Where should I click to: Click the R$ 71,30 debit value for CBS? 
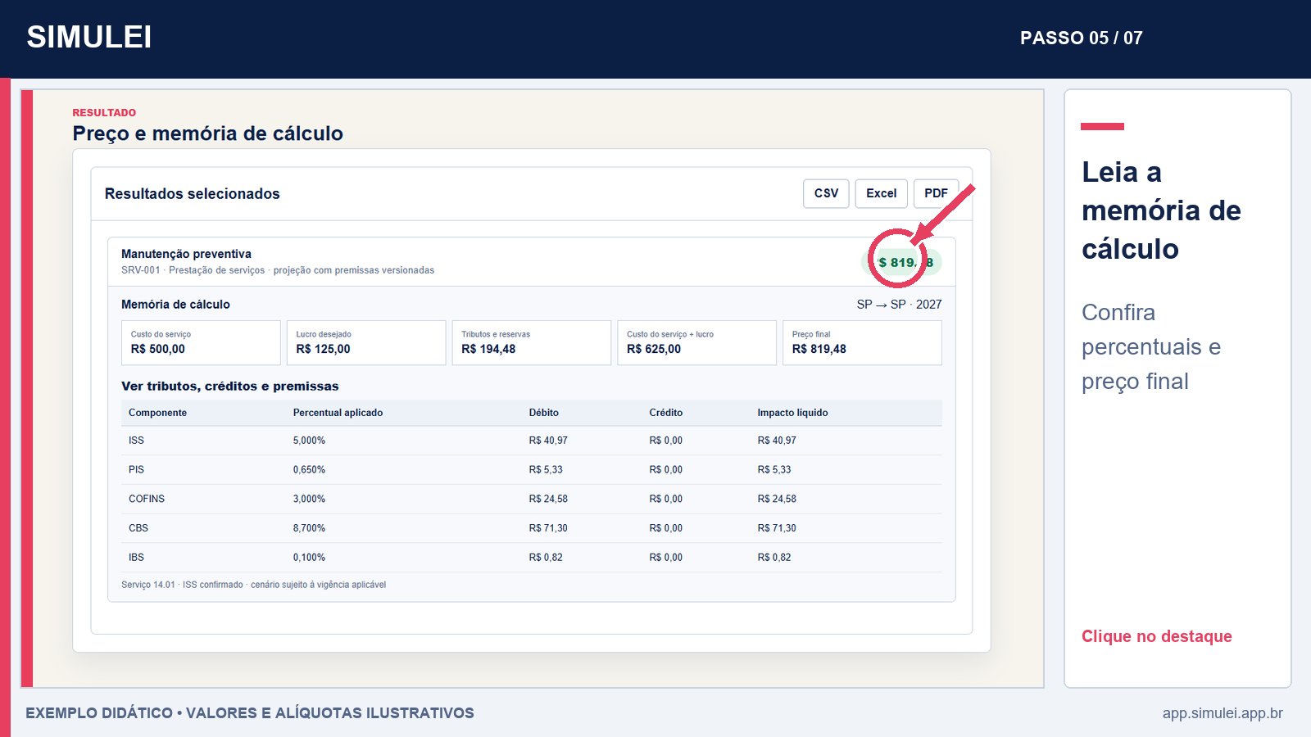click(x=548, y=528)
